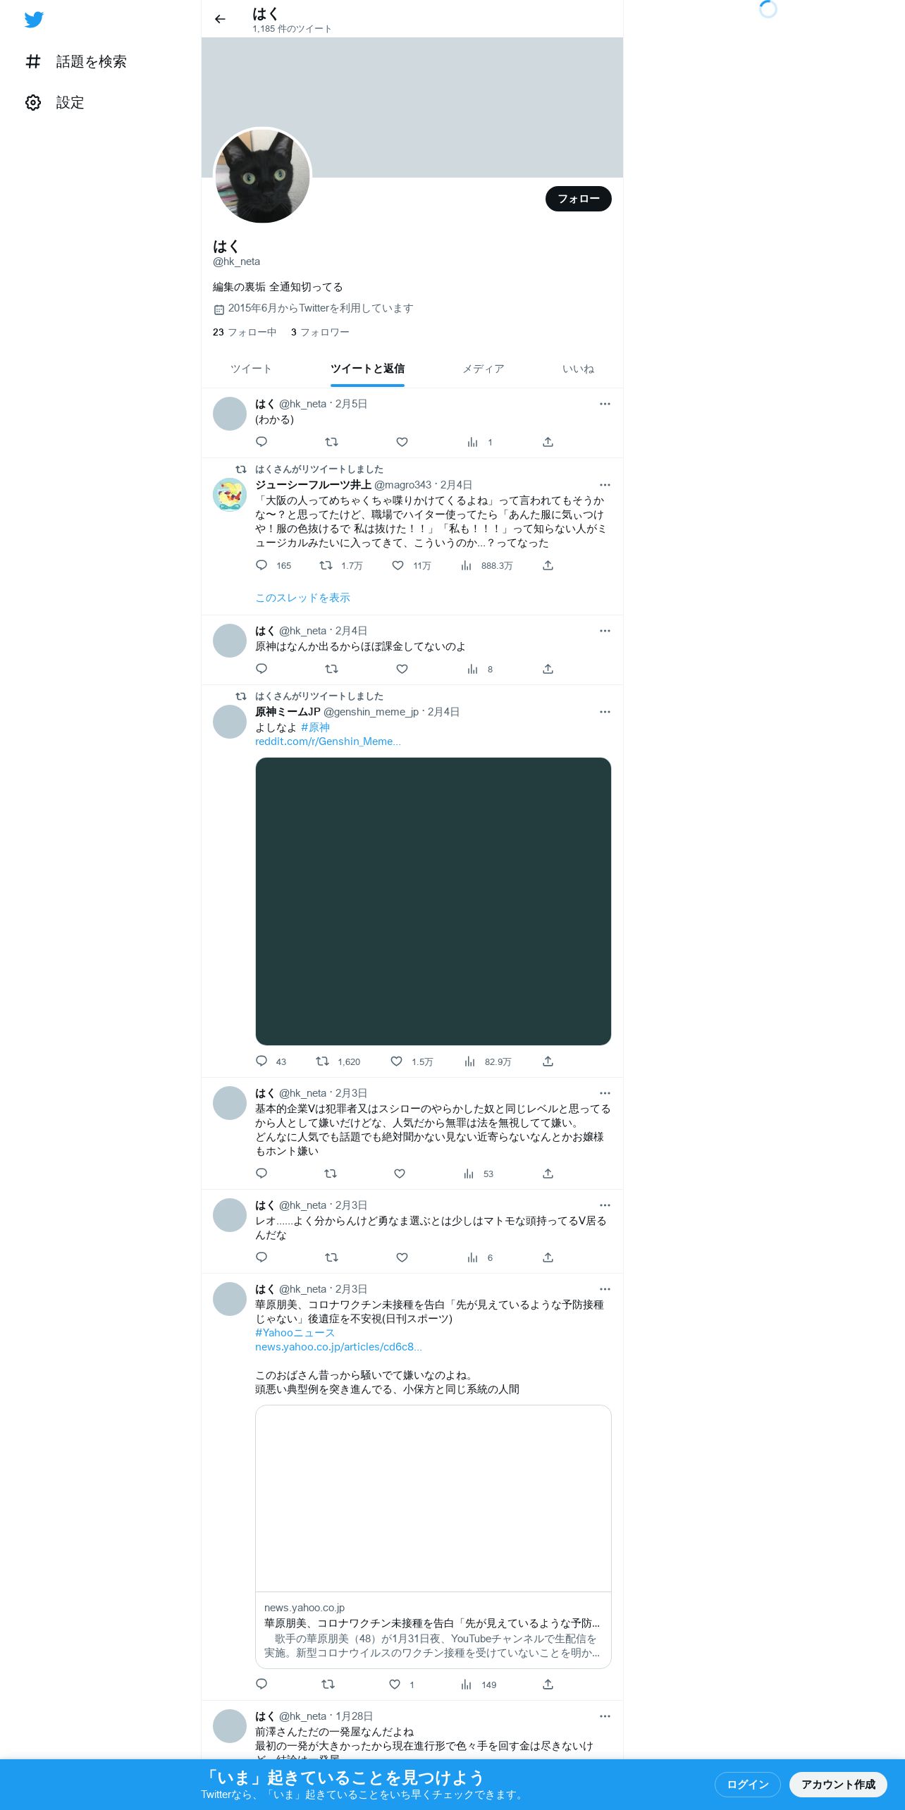The width and height of the screenshot is (905, 1810).
Task: Click the アカウント作成 button
Action: [x=838, y=1784]
